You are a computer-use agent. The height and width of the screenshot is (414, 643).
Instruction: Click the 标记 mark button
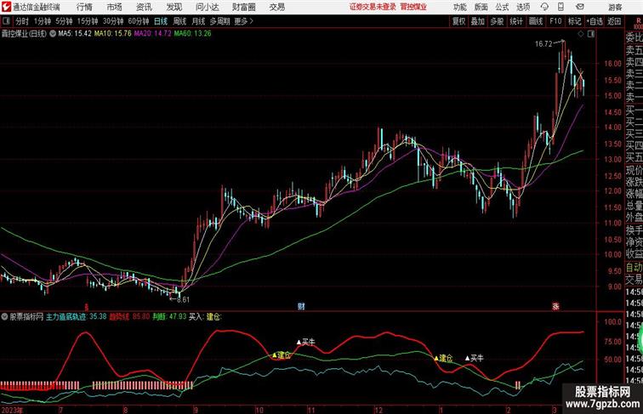pyautogui.click(x=574, y=21)
